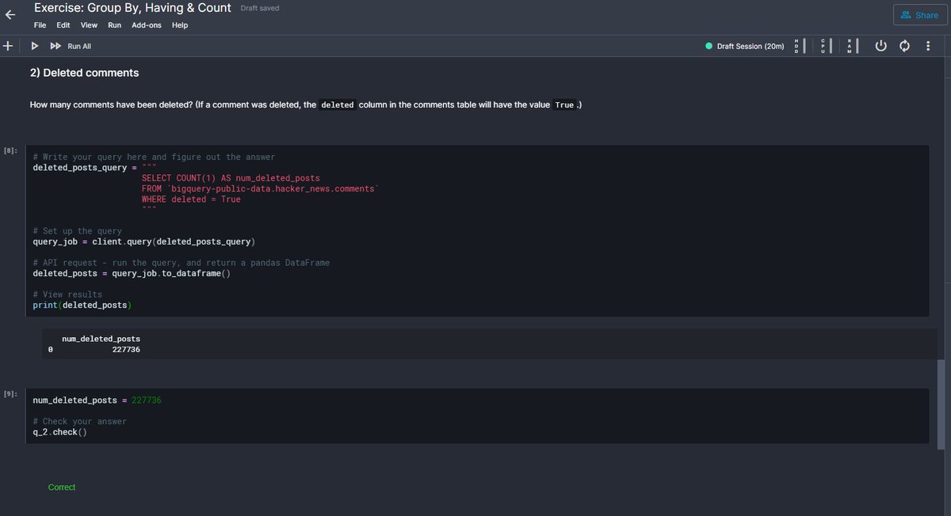This screenshot has height=516, width=951.
Task: Click inside the q_2.check() code cell
Action: pos(477,416)
